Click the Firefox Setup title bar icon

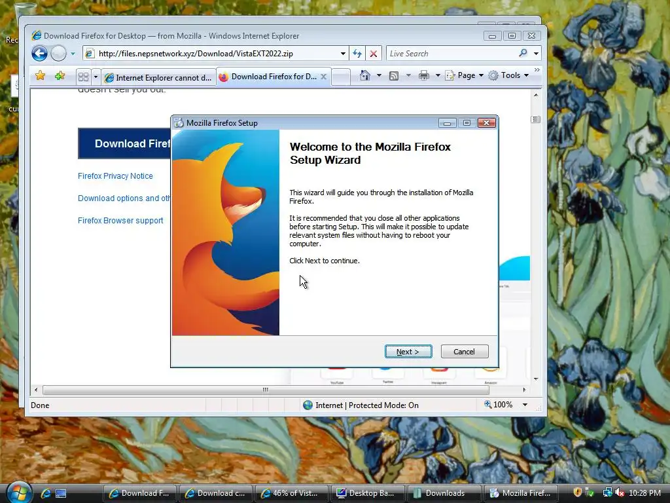point(179,122)
